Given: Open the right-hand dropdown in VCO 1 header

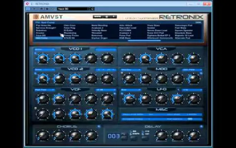Looking at the screenshot, I should (x=106, y=50).
